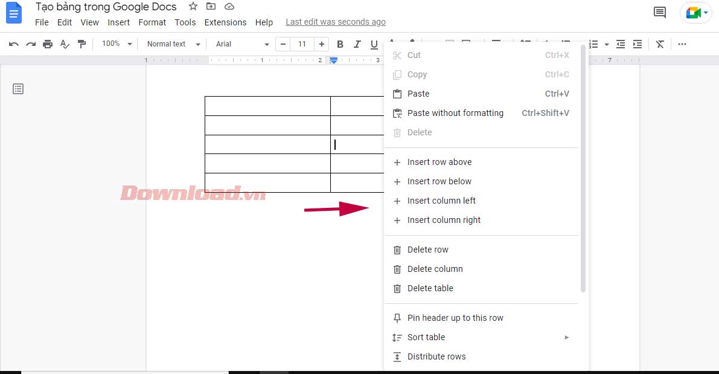Open comment history icon top right
Screen dimensions: 719x374
tap(659, 12)
